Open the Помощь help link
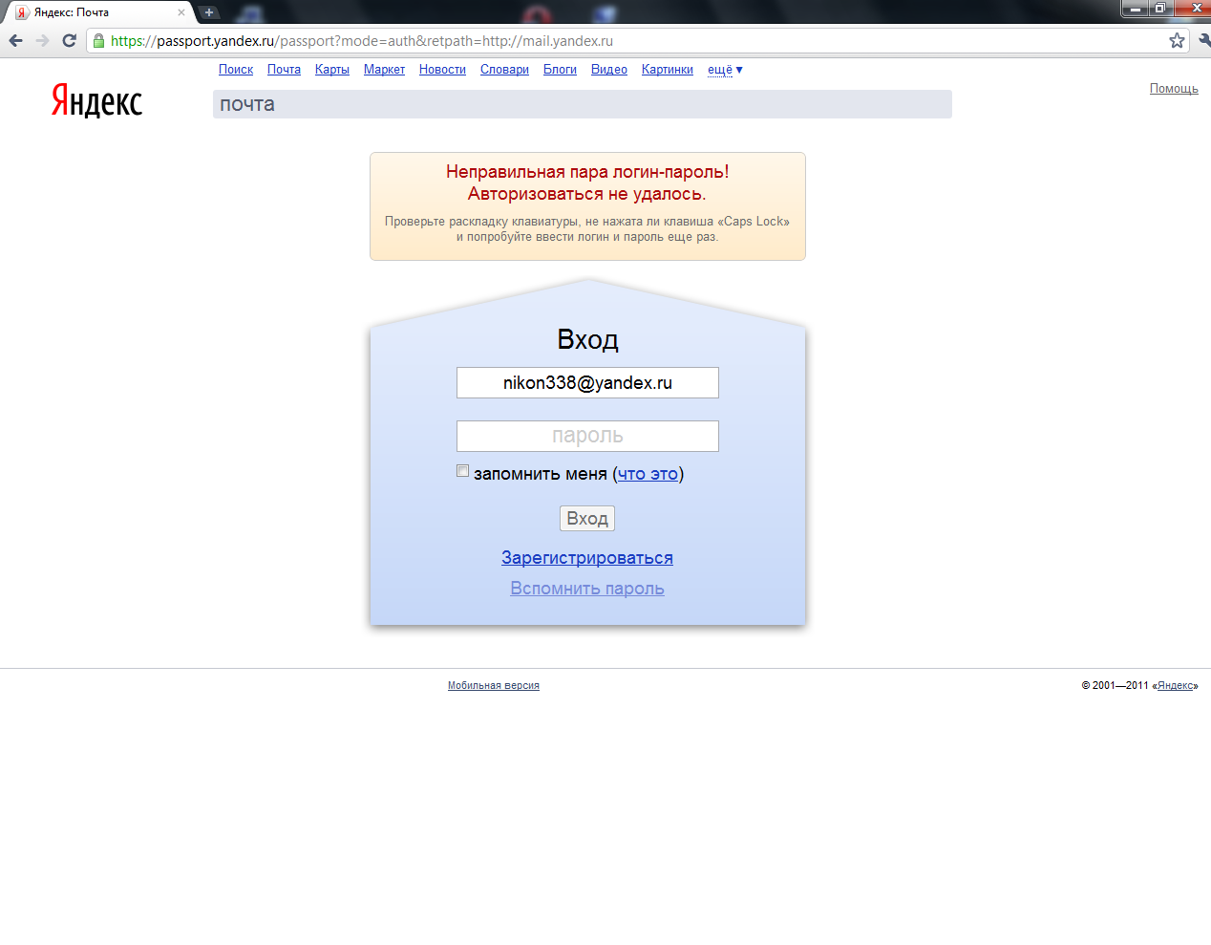 (x=1174, y=89)
